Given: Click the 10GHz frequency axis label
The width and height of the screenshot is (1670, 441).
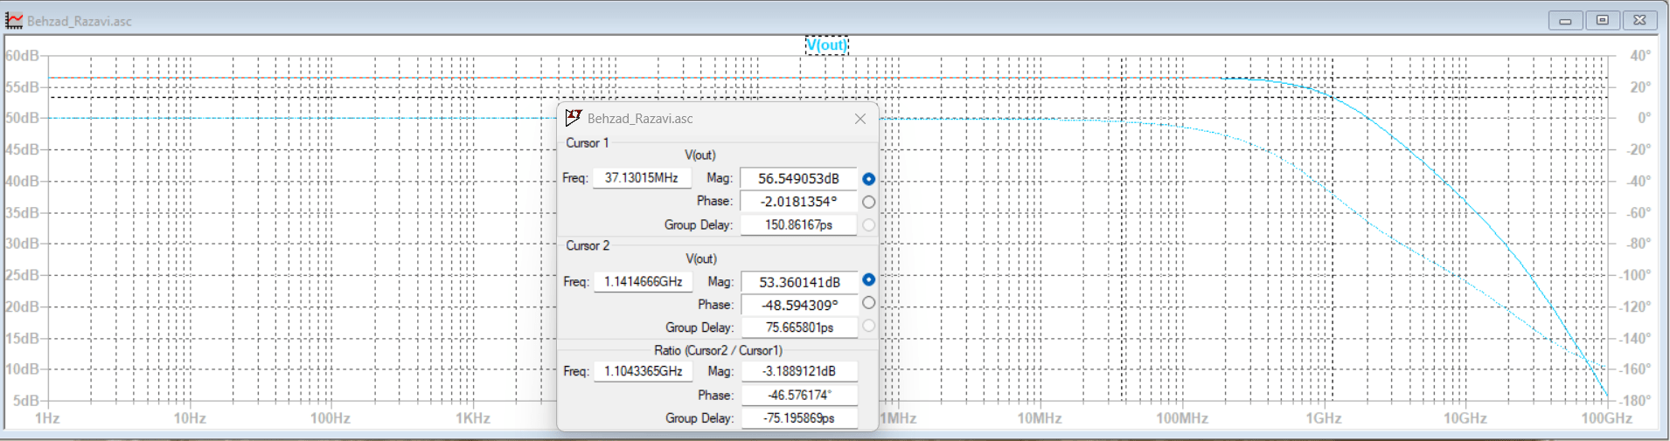Looking at the screenshot, I should [1465, 418].
